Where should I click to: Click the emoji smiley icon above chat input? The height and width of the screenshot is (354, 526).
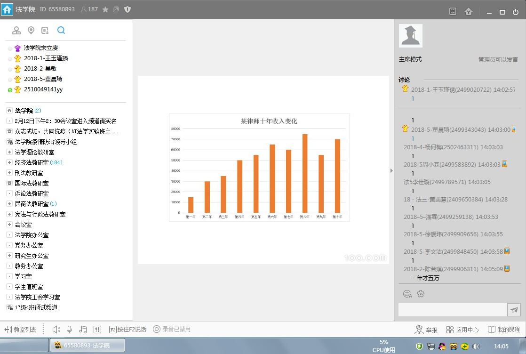[407, 294]
